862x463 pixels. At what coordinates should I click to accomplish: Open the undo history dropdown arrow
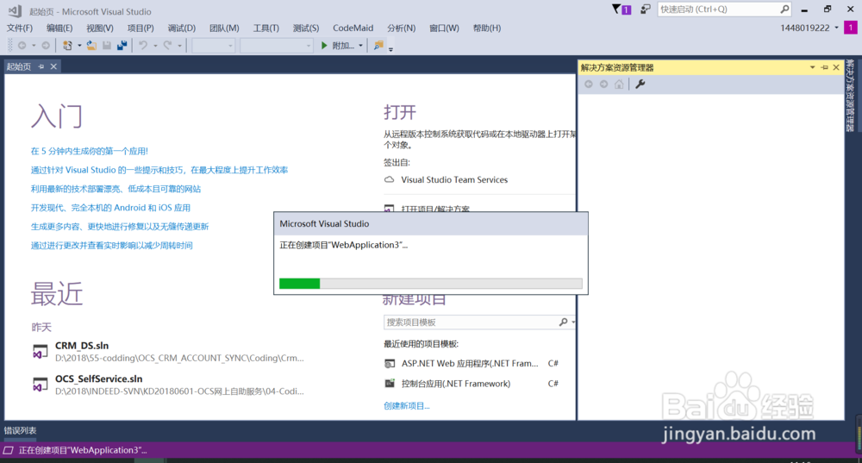[155, 46]
